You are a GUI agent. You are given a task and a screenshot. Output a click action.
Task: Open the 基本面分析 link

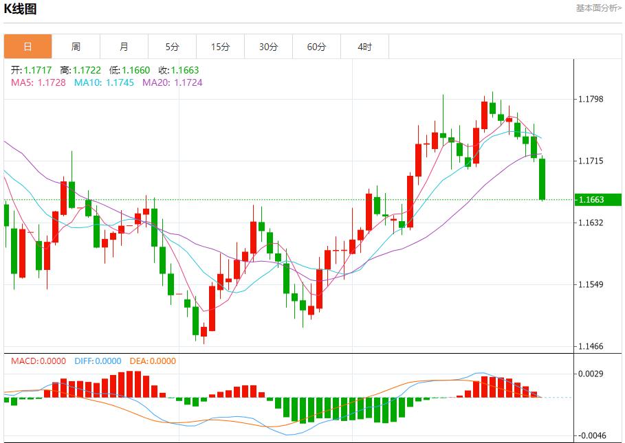tap(597, 8)
